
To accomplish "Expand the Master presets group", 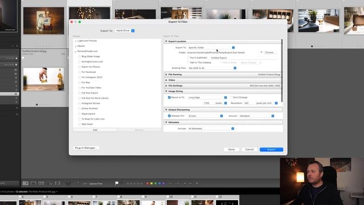I will point(76,46).
